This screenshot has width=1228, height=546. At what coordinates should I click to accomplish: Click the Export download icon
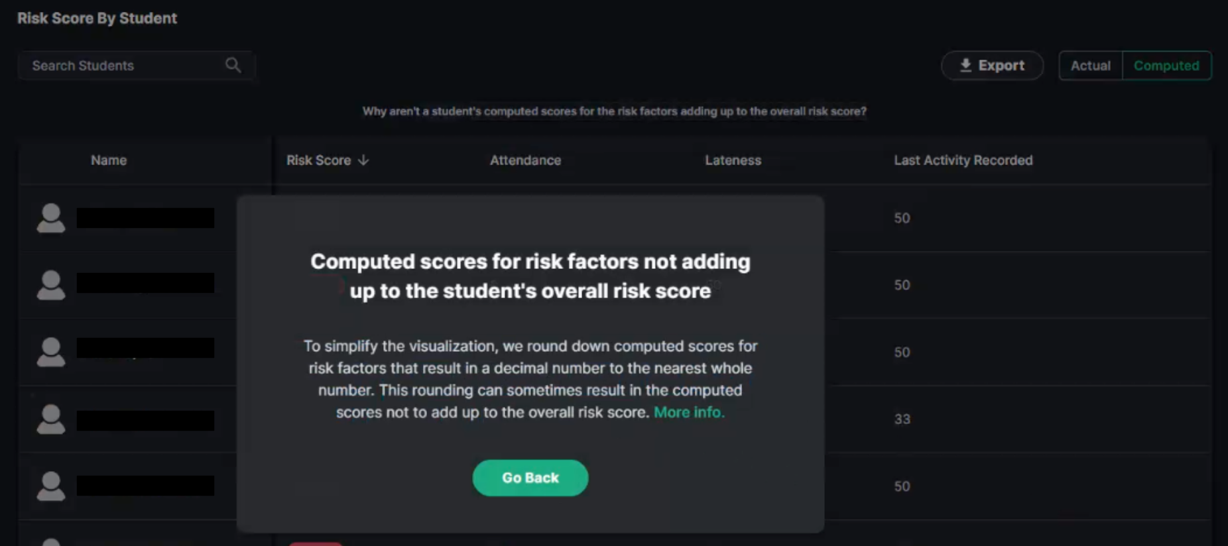click(x=965, y=65)
